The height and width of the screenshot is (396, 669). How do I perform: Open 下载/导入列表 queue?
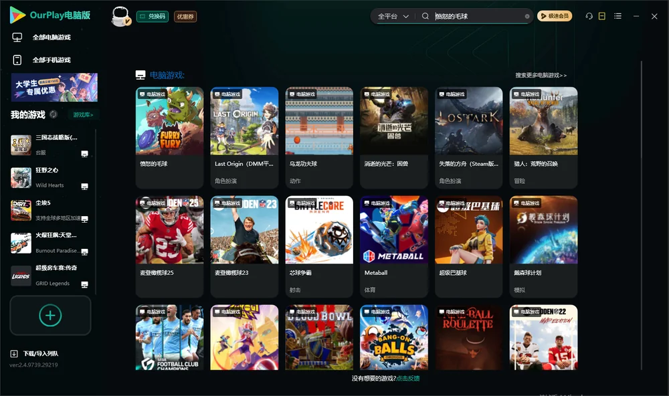(41, 353)
